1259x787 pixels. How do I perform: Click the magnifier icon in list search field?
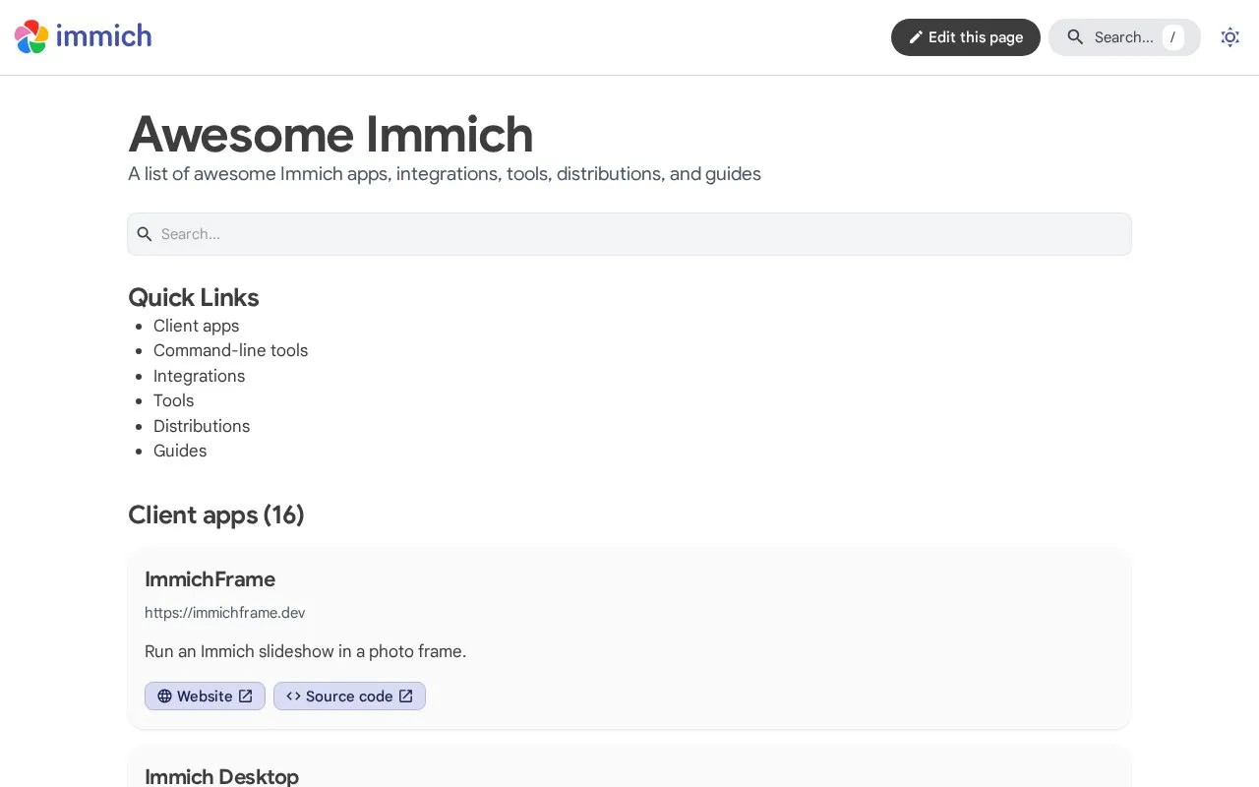pos(145,234)
